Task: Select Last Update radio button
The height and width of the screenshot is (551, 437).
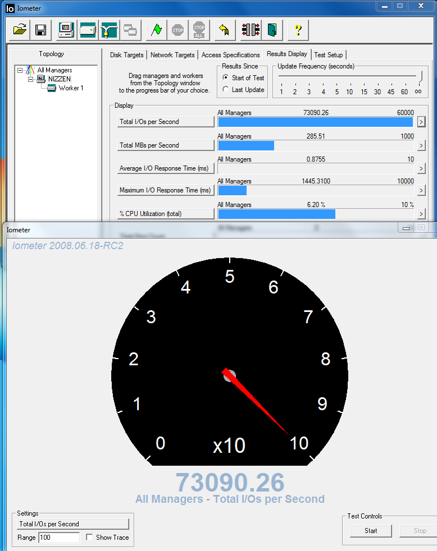Action: pyautogui.click(x=226, y=89)
